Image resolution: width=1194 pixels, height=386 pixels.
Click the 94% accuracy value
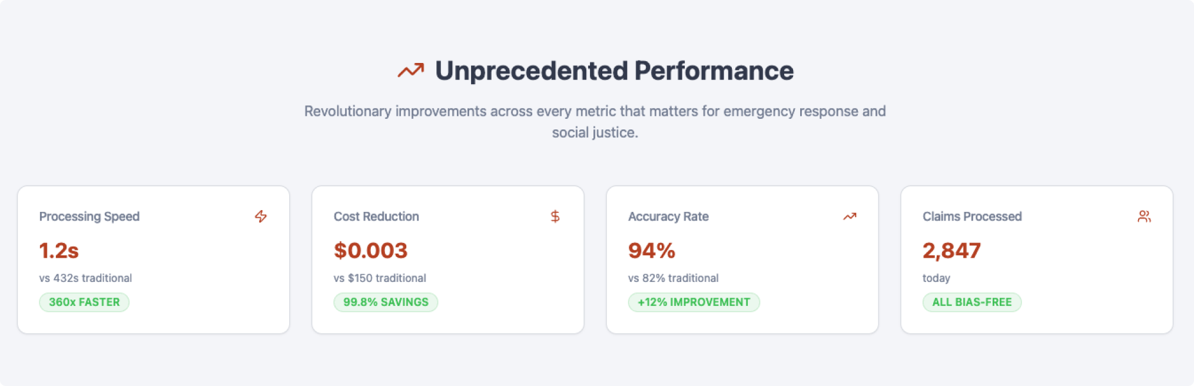(651, 251)
